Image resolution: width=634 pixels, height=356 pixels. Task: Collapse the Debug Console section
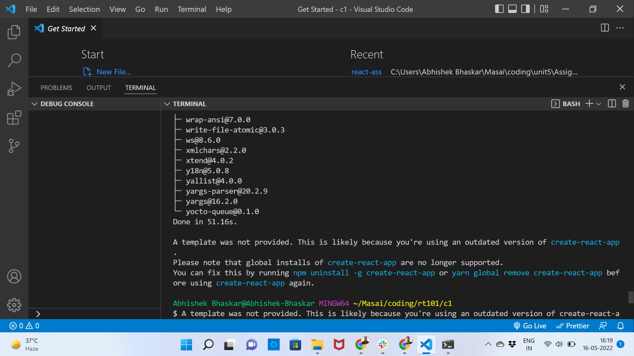point(35,104)
